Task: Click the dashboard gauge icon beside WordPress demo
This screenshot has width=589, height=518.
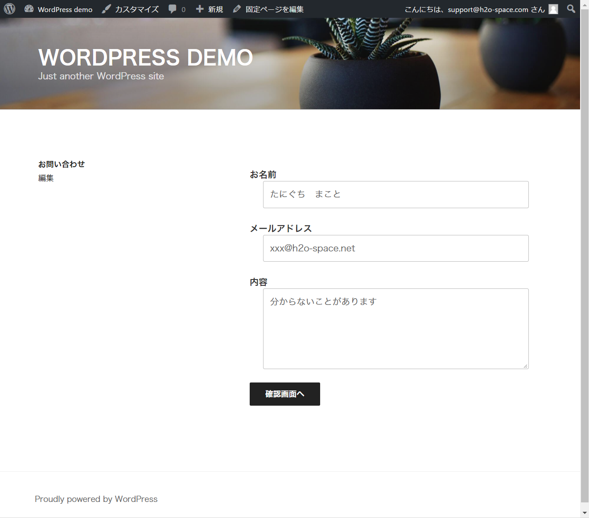Action: click(x=29, y=9)
